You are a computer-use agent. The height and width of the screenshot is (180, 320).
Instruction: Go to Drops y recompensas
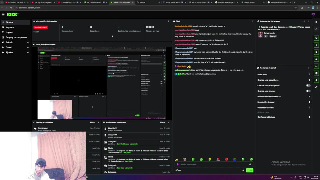(x=15, y=37)
